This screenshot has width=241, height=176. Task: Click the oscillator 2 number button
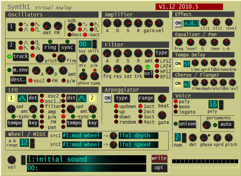pos(11,45)
